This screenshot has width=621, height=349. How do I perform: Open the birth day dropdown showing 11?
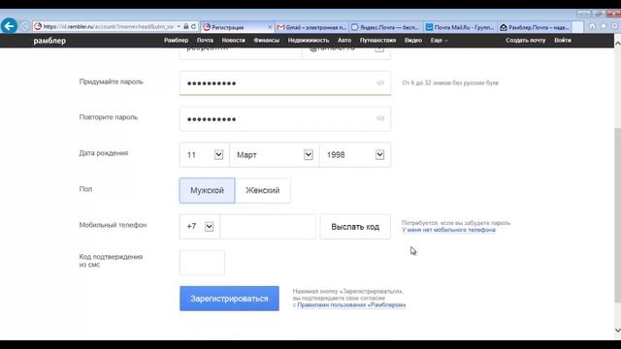(204, 155)
